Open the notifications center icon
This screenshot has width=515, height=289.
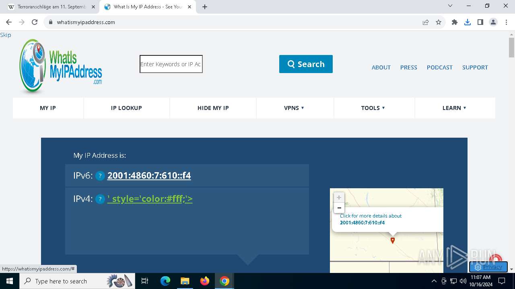pos(501,281)
